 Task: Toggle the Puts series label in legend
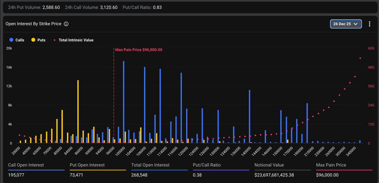coord(41,40)
